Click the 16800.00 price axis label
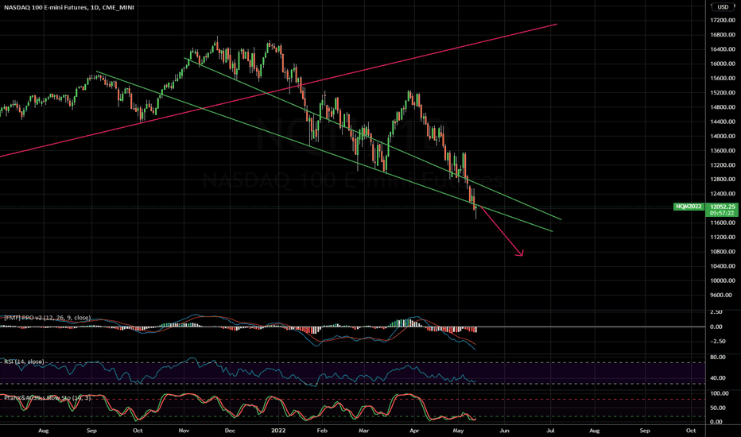The height and width of the screenshot is (437, 741). point(723,35)
